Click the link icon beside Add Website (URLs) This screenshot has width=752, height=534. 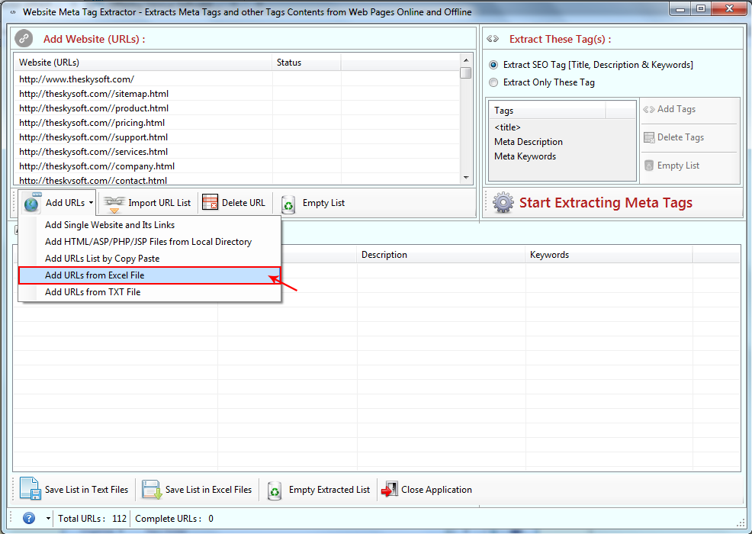(x=24, y=38)
